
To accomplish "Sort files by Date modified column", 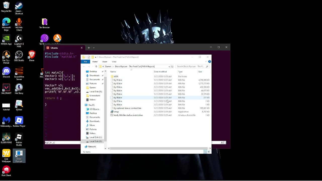I will 165,72.
